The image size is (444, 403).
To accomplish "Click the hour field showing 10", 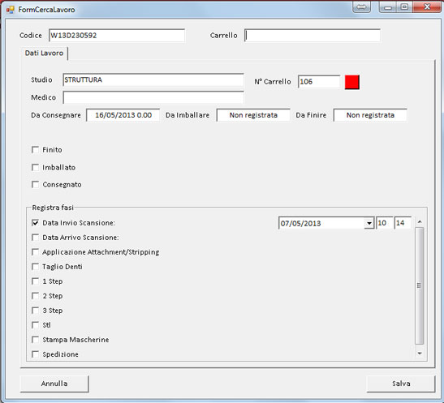I will 385,223.
